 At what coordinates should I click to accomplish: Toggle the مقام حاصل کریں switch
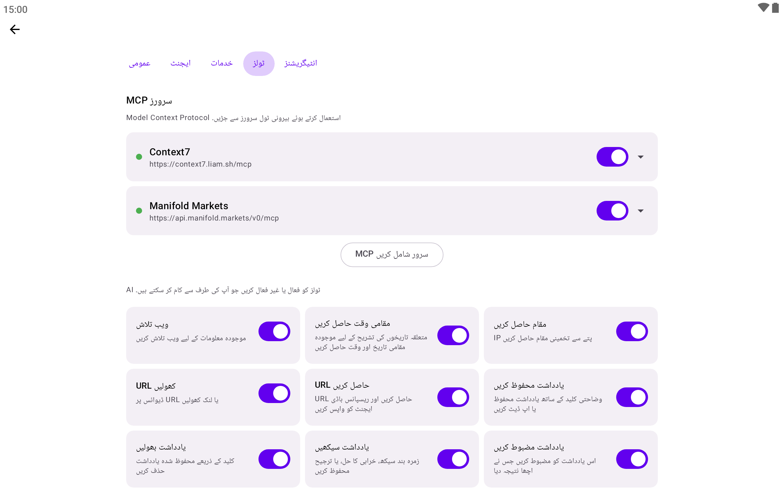pos(632,331)
